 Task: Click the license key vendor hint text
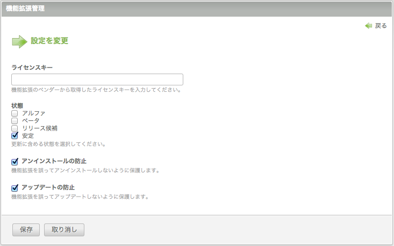click(97, 90)
